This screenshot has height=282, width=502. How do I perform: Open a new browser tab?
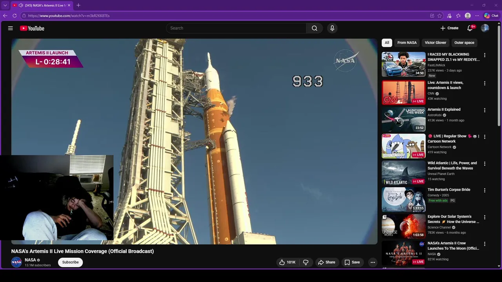tap(78, 5)
